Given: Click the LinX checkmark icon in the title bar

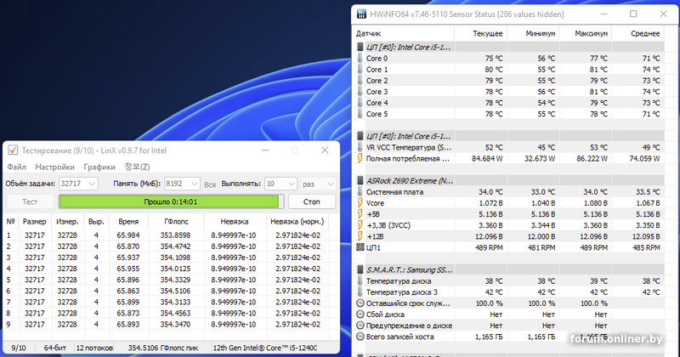Looking at the screenshot, I should [x=13, y=150].
